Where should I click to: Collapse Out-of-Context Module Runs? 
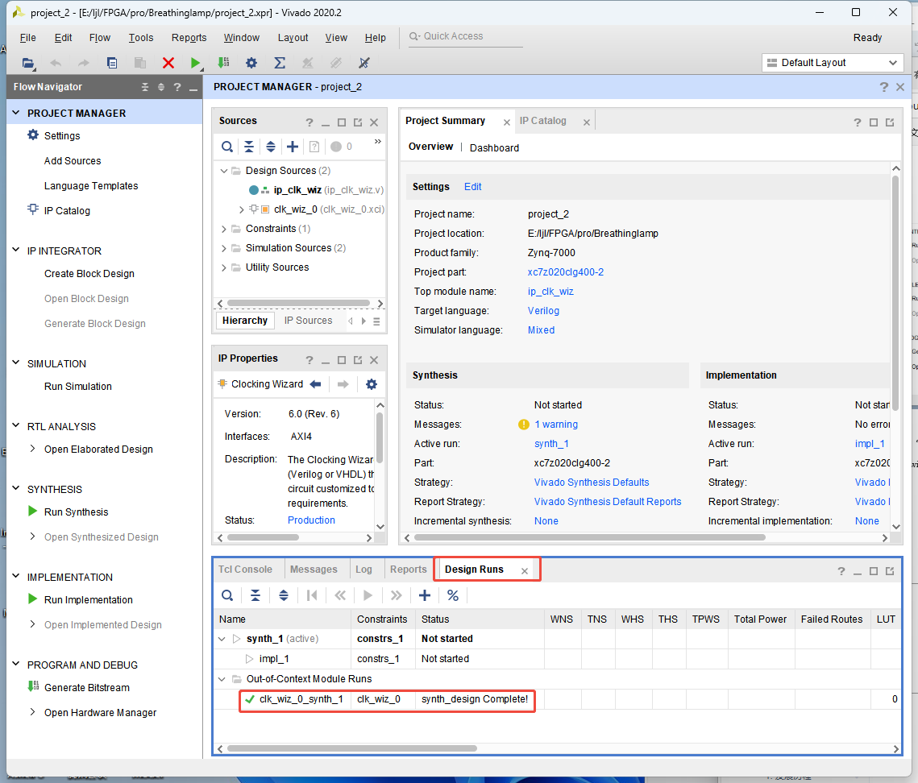click(222, 679)
